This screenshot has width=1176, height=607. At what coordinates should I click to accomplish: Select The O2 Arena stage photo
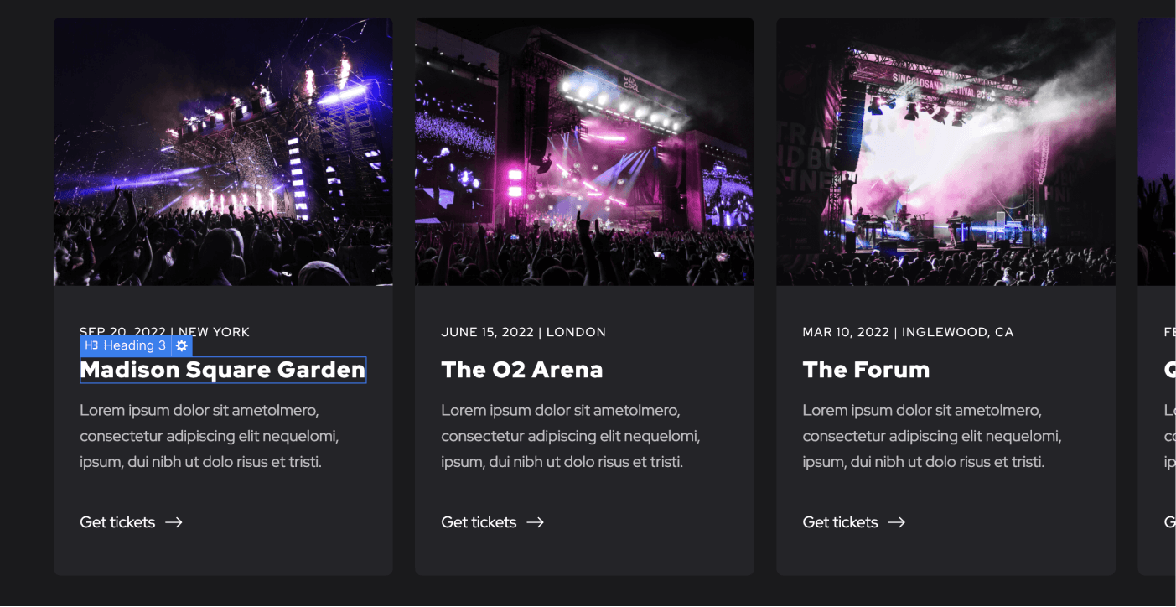coord(584,150)
